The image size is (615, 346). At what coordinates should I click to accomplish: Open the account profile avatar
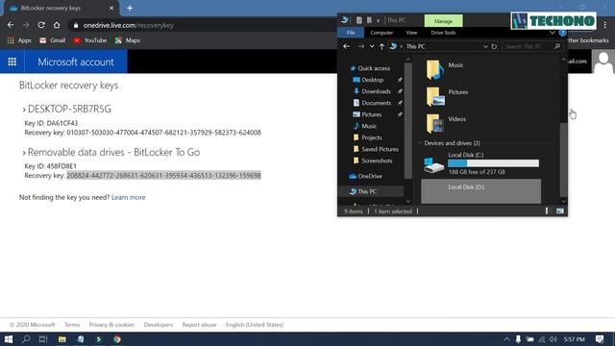pos(603,62)
